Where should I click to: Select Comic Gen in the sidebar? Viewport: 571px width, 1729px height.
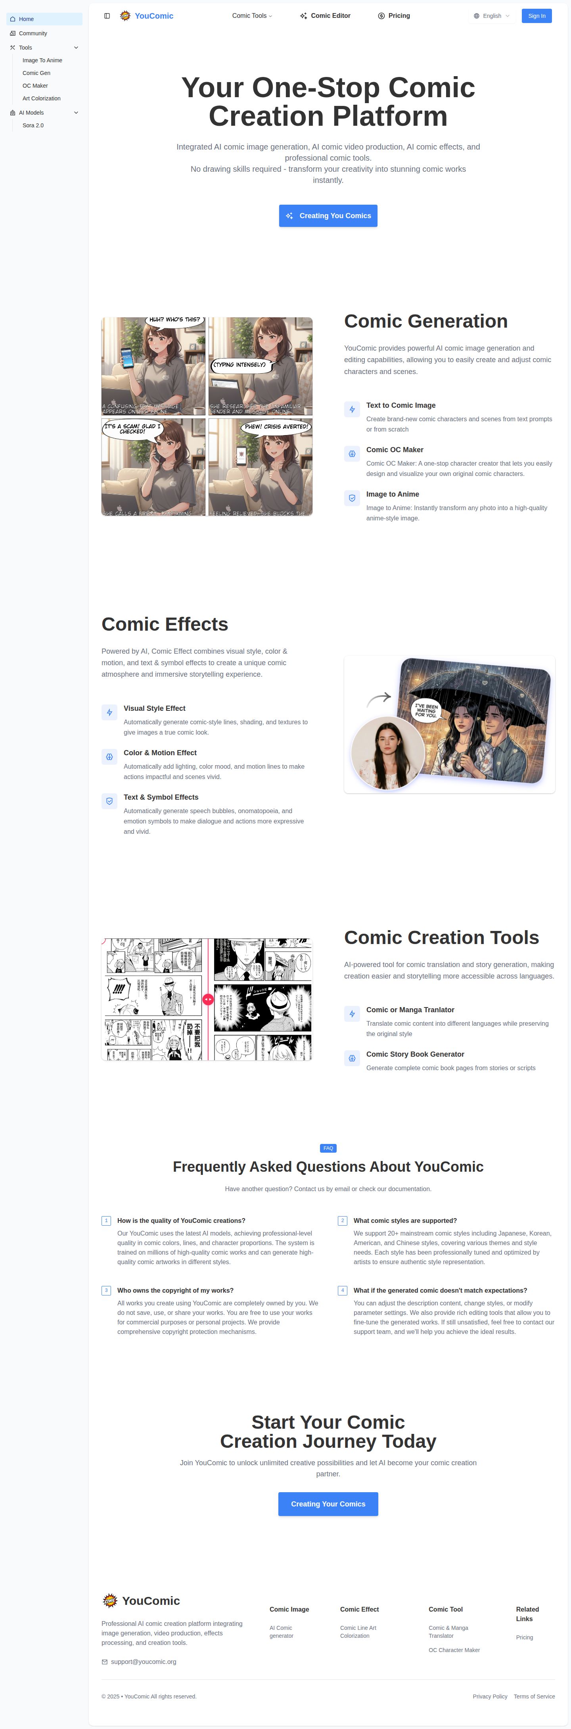pyautogui.click(x=36, y=73)
